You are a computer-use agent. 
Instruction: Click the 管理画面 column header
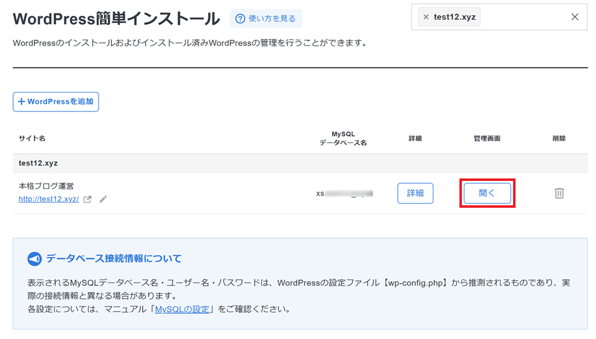pyautogui.click(x=487, y=139)
